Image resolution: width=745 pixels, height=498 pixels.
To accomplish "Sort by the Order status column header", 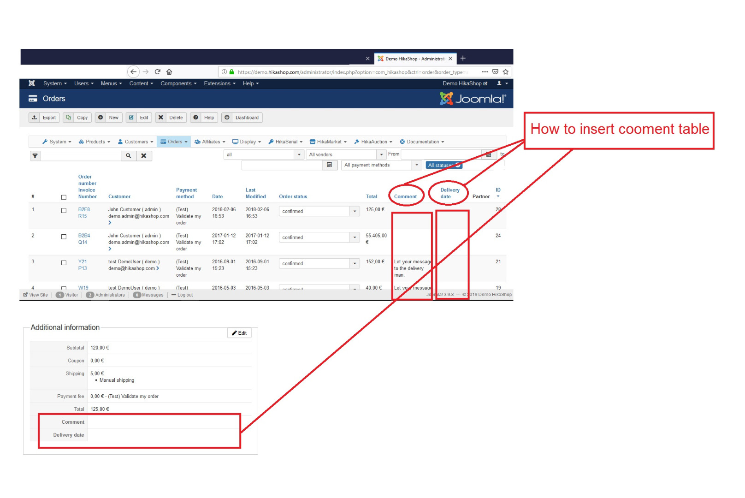I will coord(293,197).
